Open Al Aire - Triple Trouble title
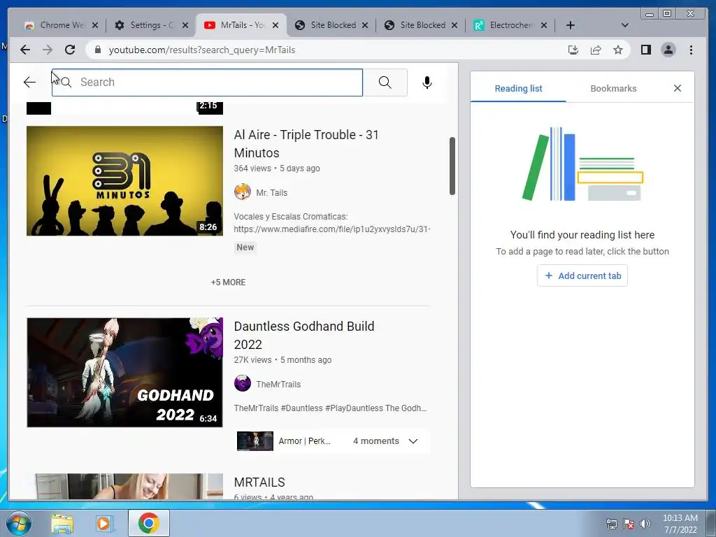The image size is (716, 537). click(306, 143)
